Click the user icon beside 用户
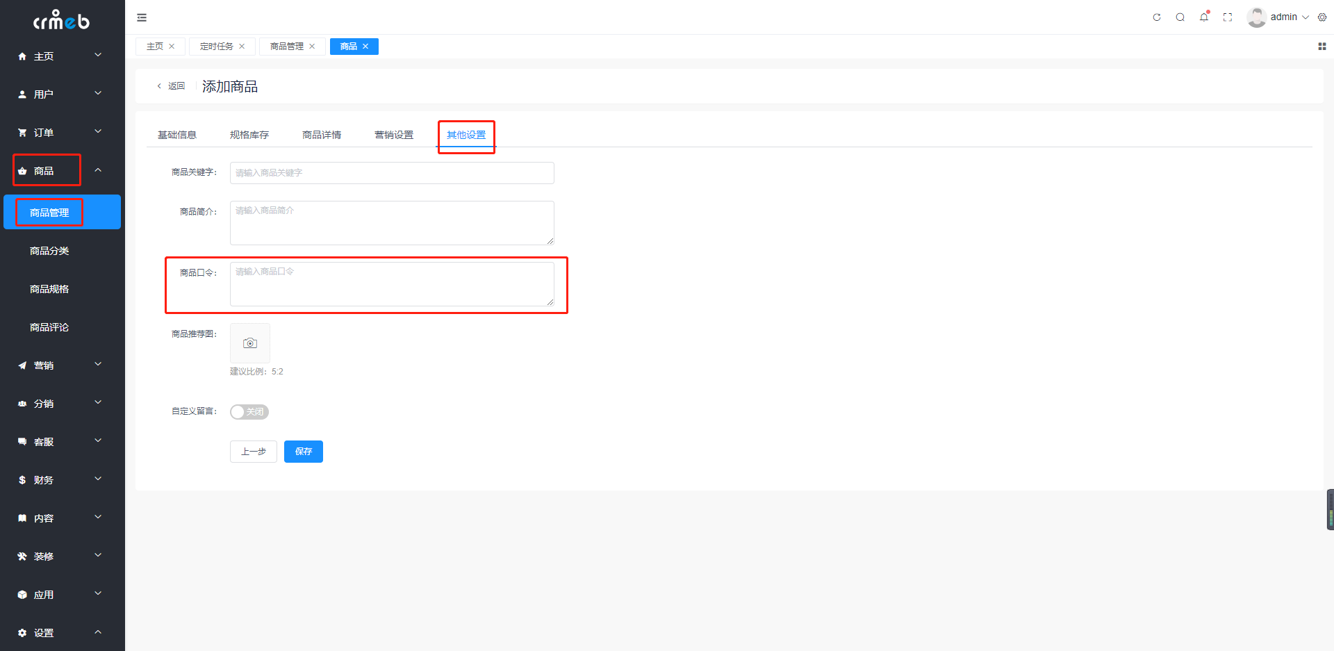1334x651 pixels. (x=22, y=94)
